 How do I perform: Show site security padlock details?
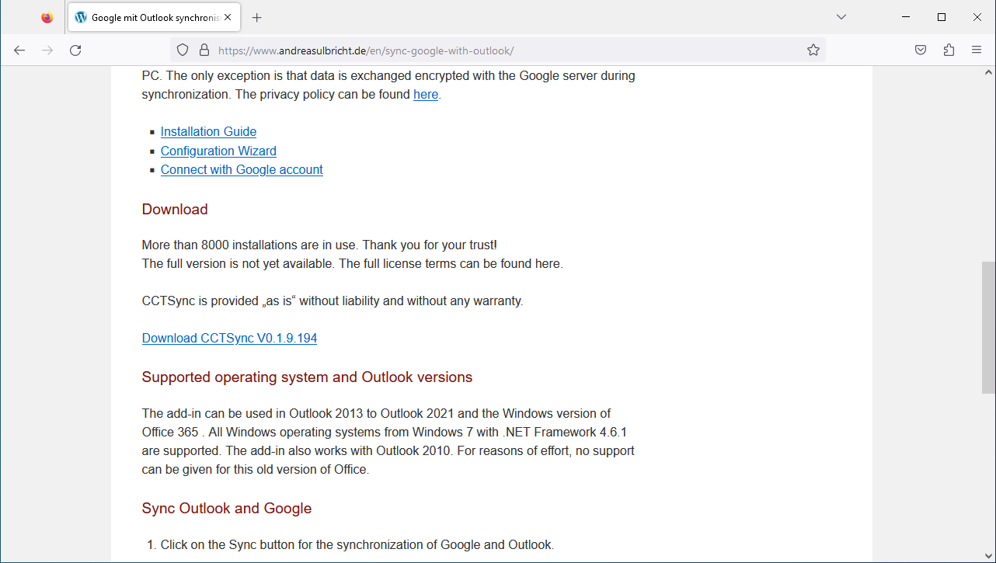pyautogui.click(x=204, y=50)
